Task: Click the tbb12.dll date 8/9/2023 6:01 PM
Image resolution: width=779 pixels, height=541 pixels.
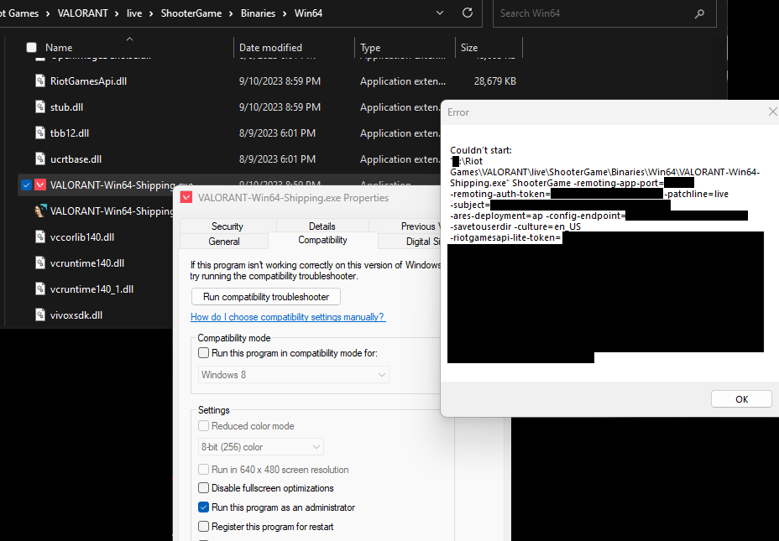Action: (277, 133)
